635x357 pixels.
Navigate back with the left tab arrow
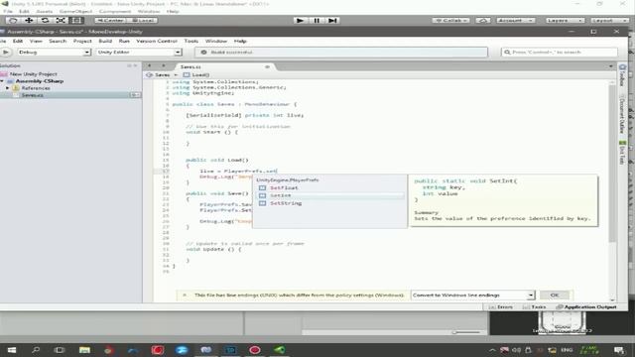click(x=150, y=66)
